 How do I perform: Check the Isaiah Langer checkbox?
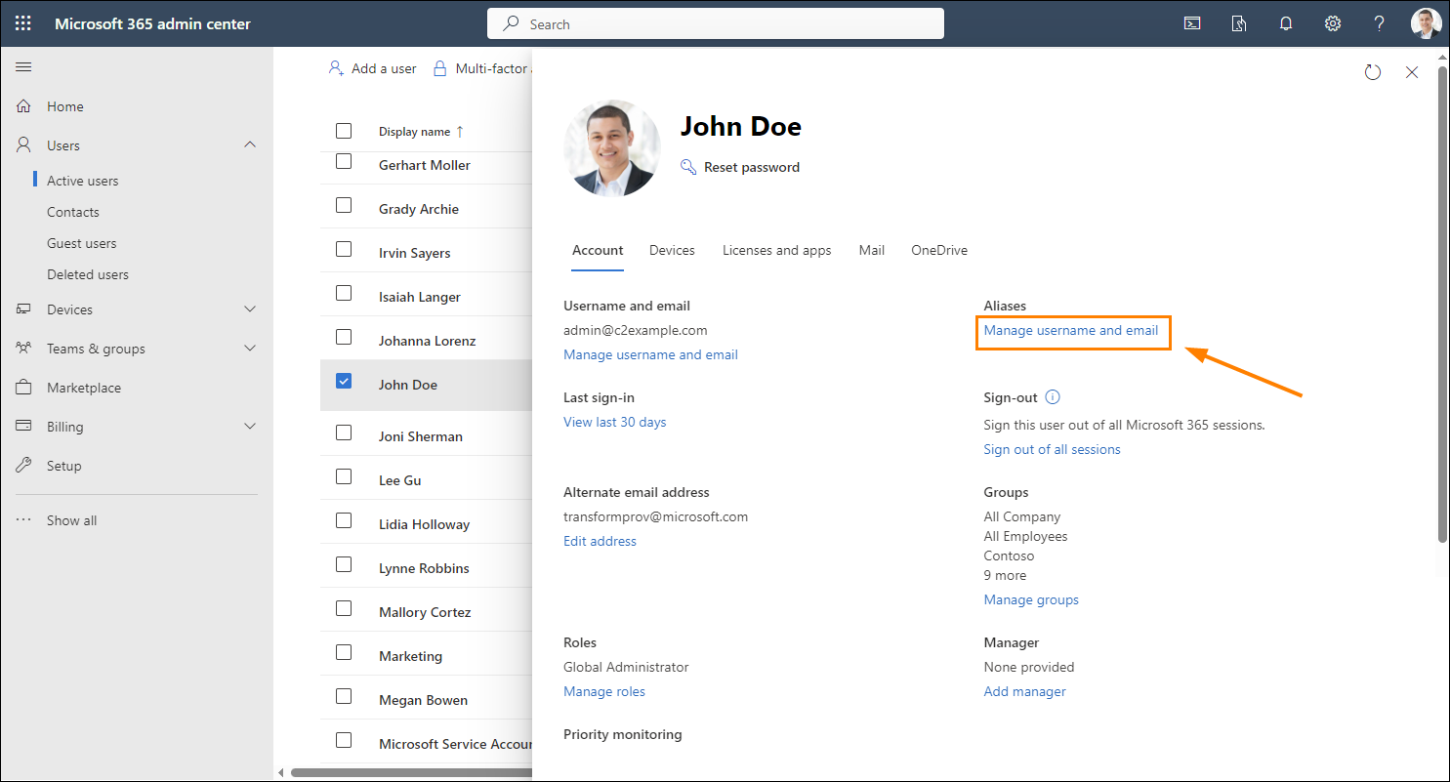click(x=344, y=293)
